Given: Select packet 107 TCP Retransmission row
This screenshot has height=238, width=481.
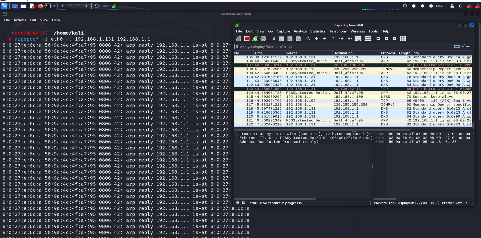Looking at the screenshot, I should click(x=353, y=65).
